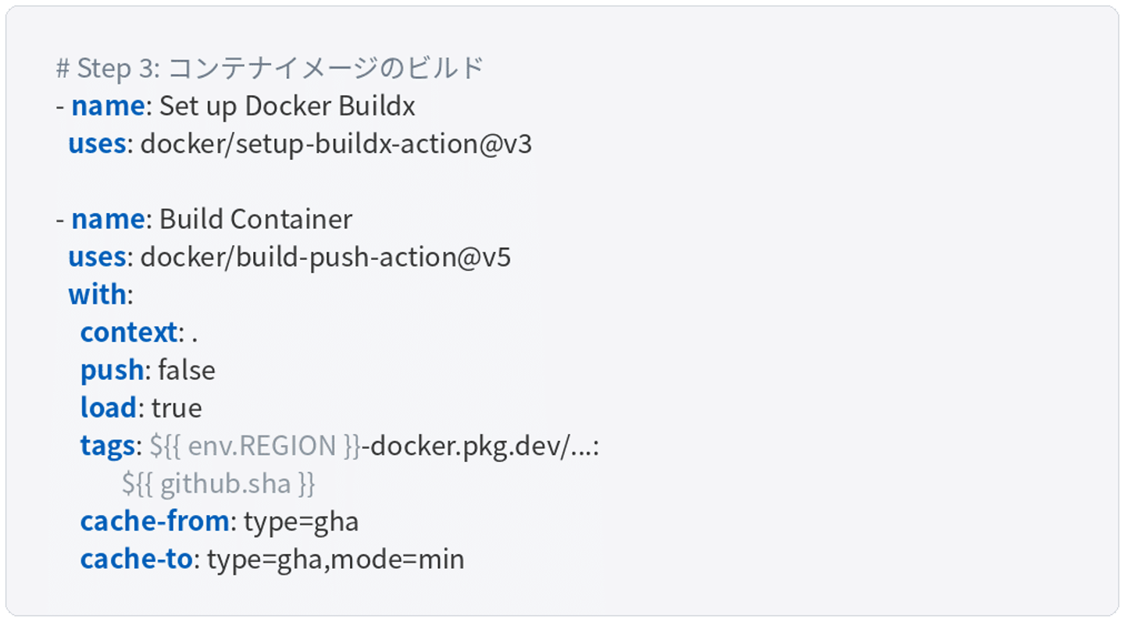Viewport: 1125px width, 622px height.
Task: Click the 'false' value after push
Action: [x=186, y=370]
